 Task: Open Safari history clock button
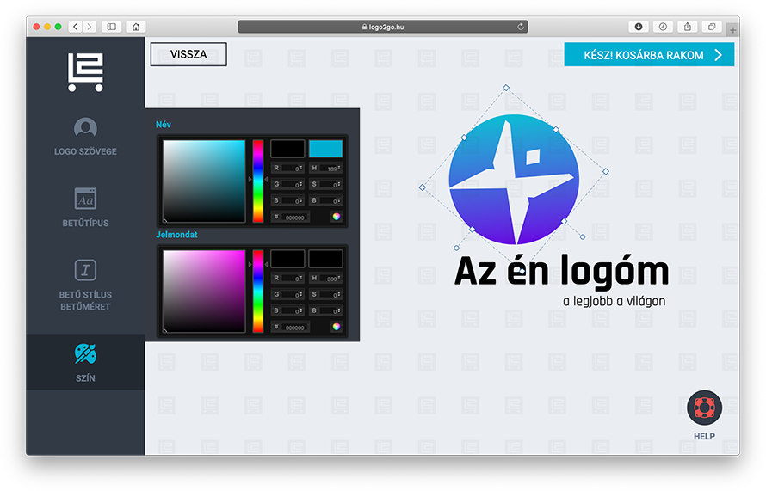coord(663,27)
